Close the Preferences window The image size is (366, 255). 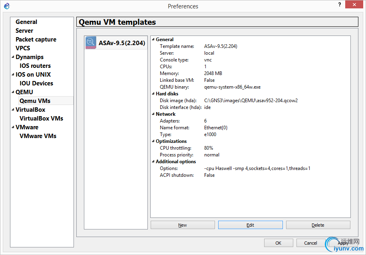click(x=354, y=4)
